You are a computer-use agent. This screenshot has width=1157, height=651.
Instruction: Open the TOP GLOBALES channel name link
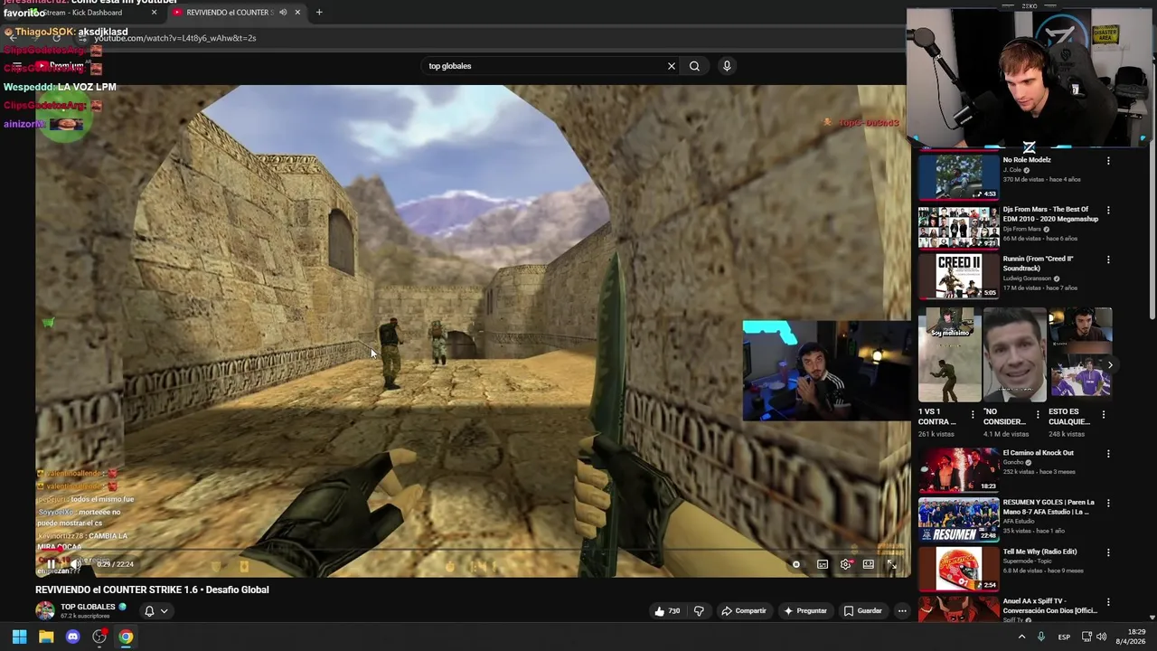coord(88,607)
